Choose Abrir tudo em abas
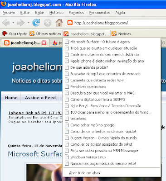 click(111, 173)
